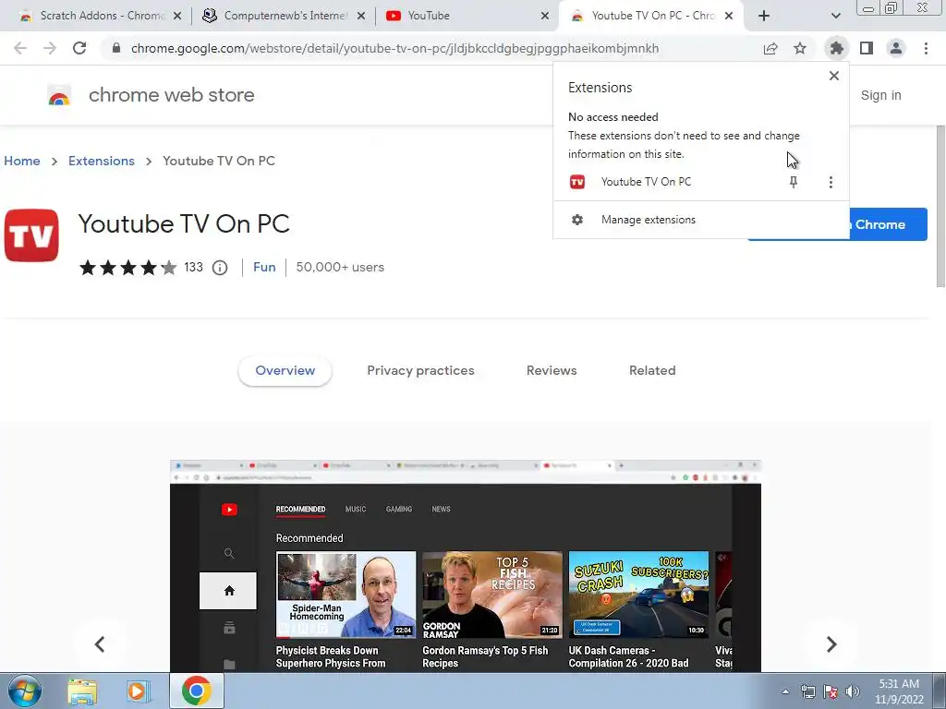Click the volume speaker icon
Image resolution: width=946 pixels, height=709 pixels.
pos(852,691)
